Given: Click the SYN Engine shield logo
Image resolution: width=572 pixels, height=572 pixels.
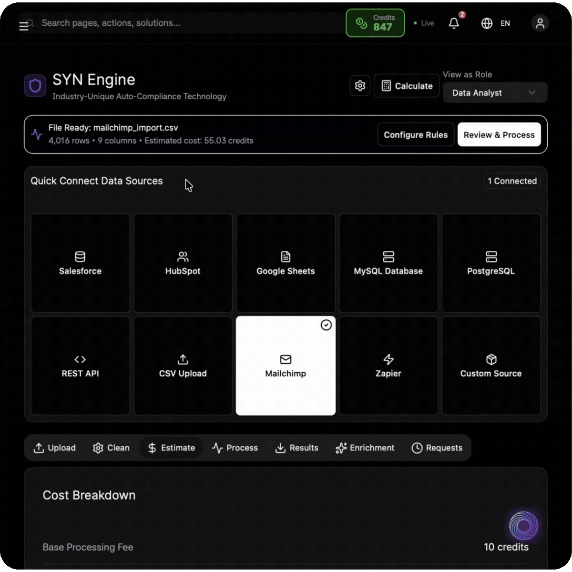Looking at the screenshot, I should tap(35, 86).
